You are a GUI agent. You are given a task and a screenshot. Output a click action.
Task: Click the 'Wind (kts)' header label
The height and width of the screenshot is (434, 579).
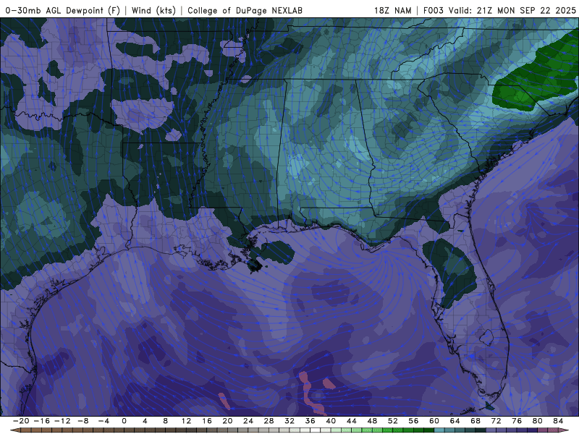pos(153,10)
